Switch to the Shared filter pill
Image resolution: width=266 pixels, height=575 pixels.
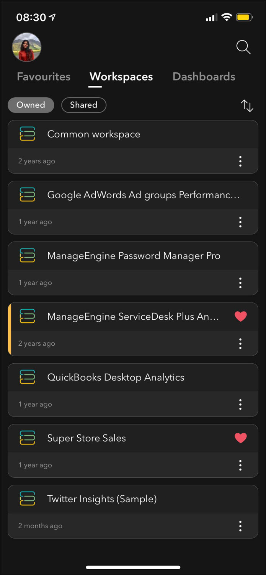click(83, 105)
